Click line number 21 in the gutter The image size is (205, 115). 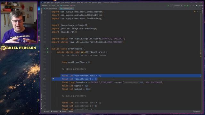45,79
